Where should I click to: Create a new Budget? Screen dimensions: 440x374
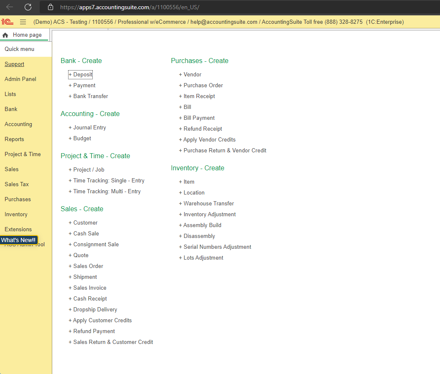point(80,139)
